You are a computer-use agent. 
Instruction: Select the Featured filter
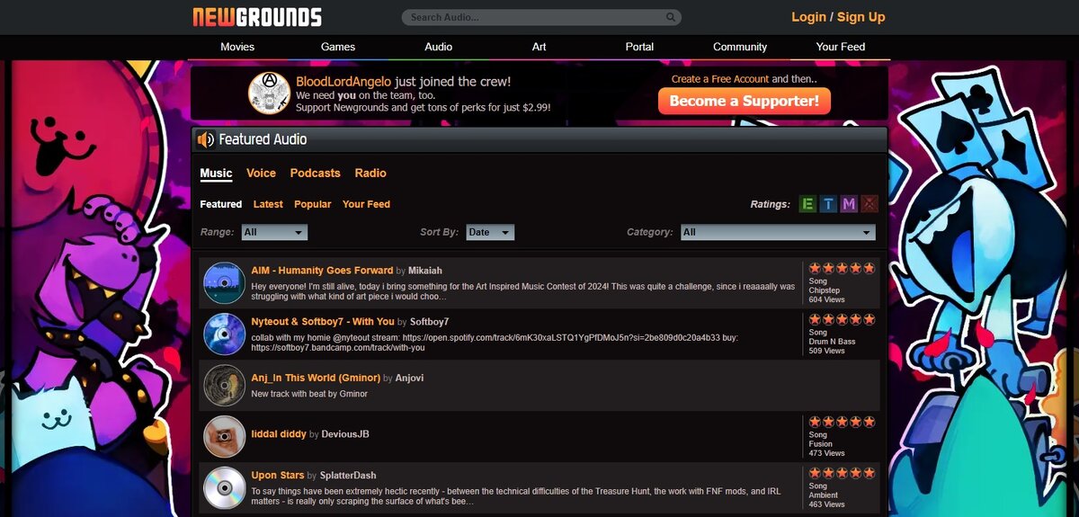click(221, 204)
